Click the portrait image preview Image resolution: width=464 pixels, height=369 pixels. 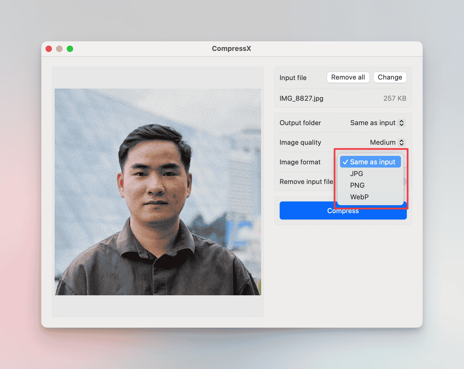click(158, 192)
